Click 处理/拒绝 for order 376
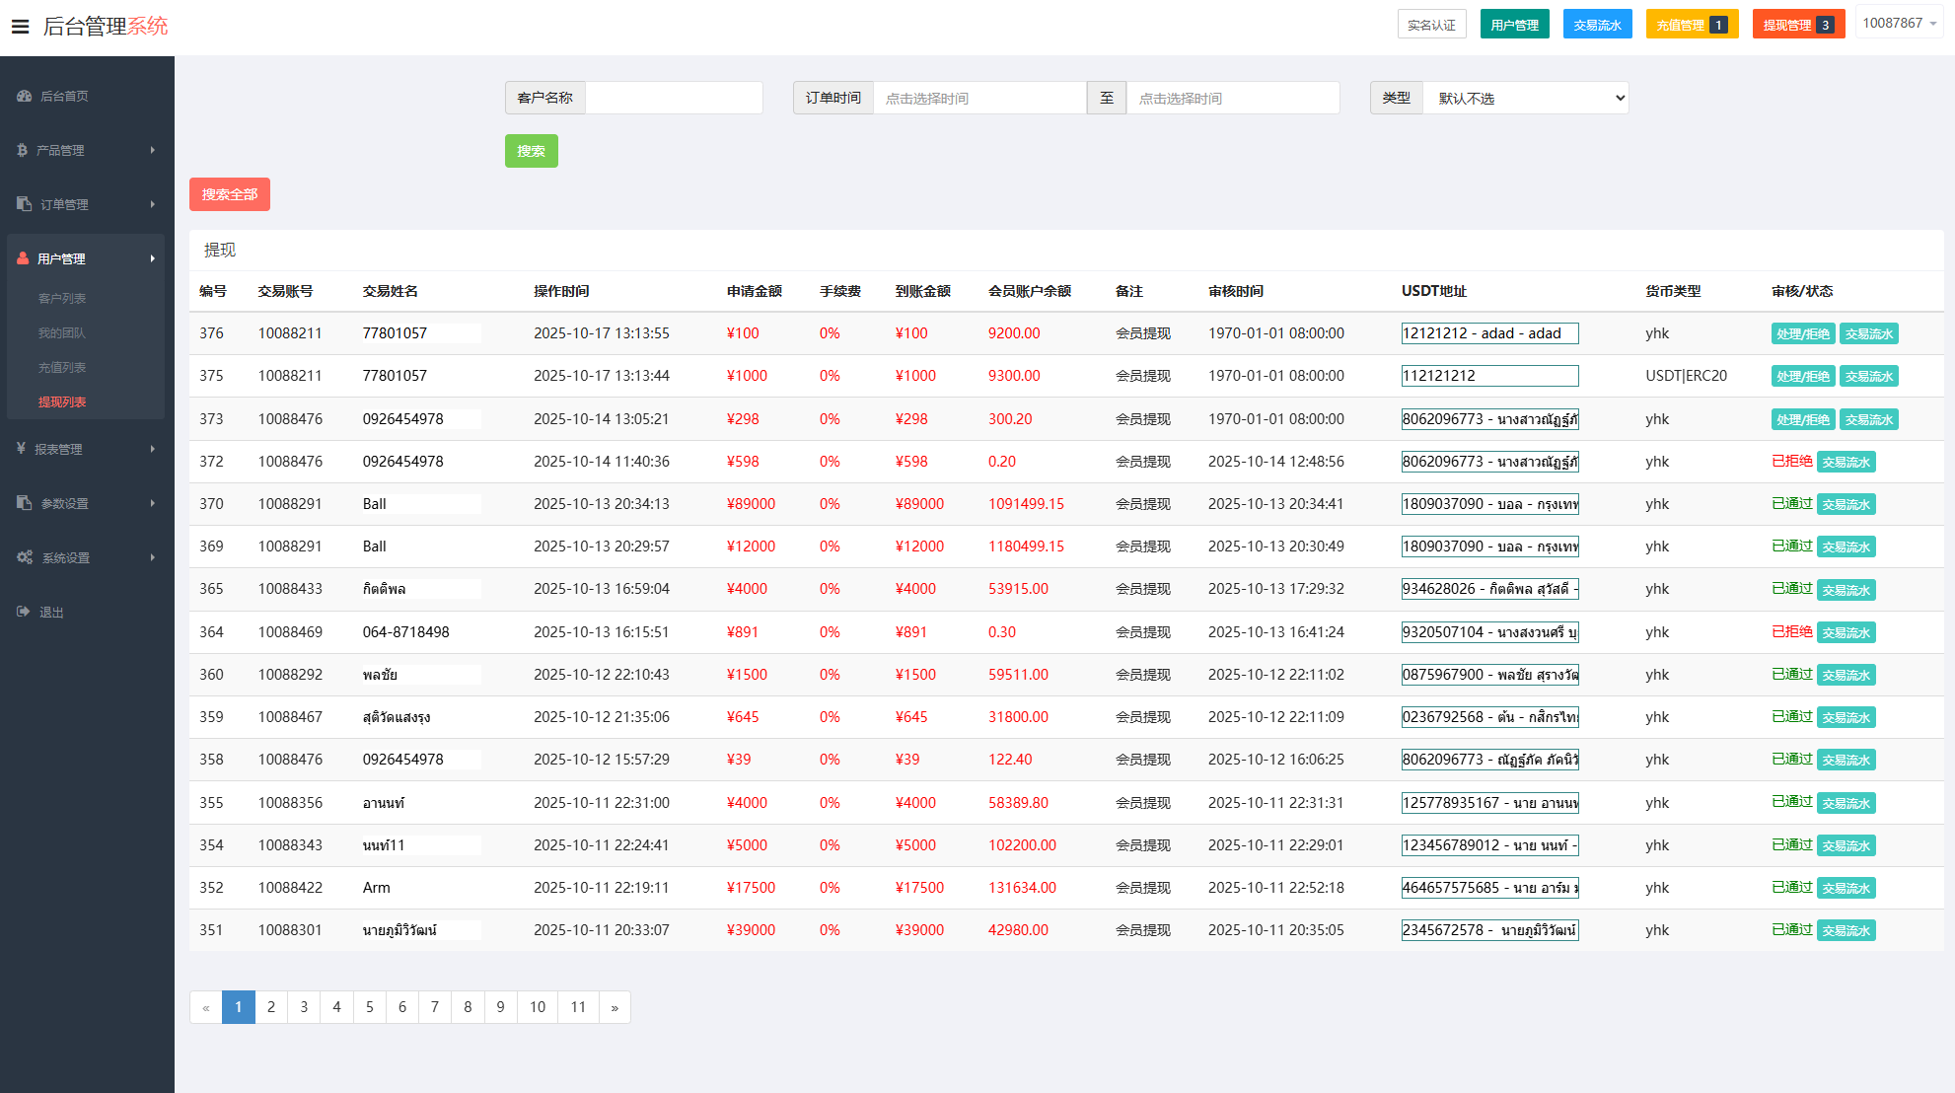 tap(1802, 333)
